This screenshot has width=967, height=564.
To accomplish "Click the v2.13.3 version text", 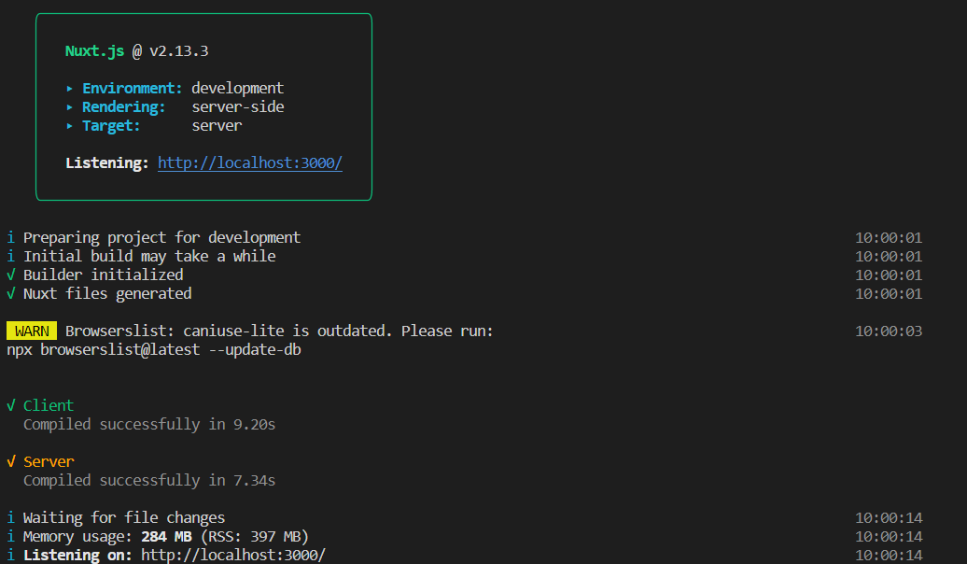I will click(179, 51).
